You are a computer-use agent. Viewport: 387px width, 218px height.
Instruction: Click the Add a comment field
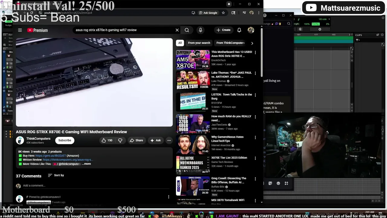pos(97,186)
